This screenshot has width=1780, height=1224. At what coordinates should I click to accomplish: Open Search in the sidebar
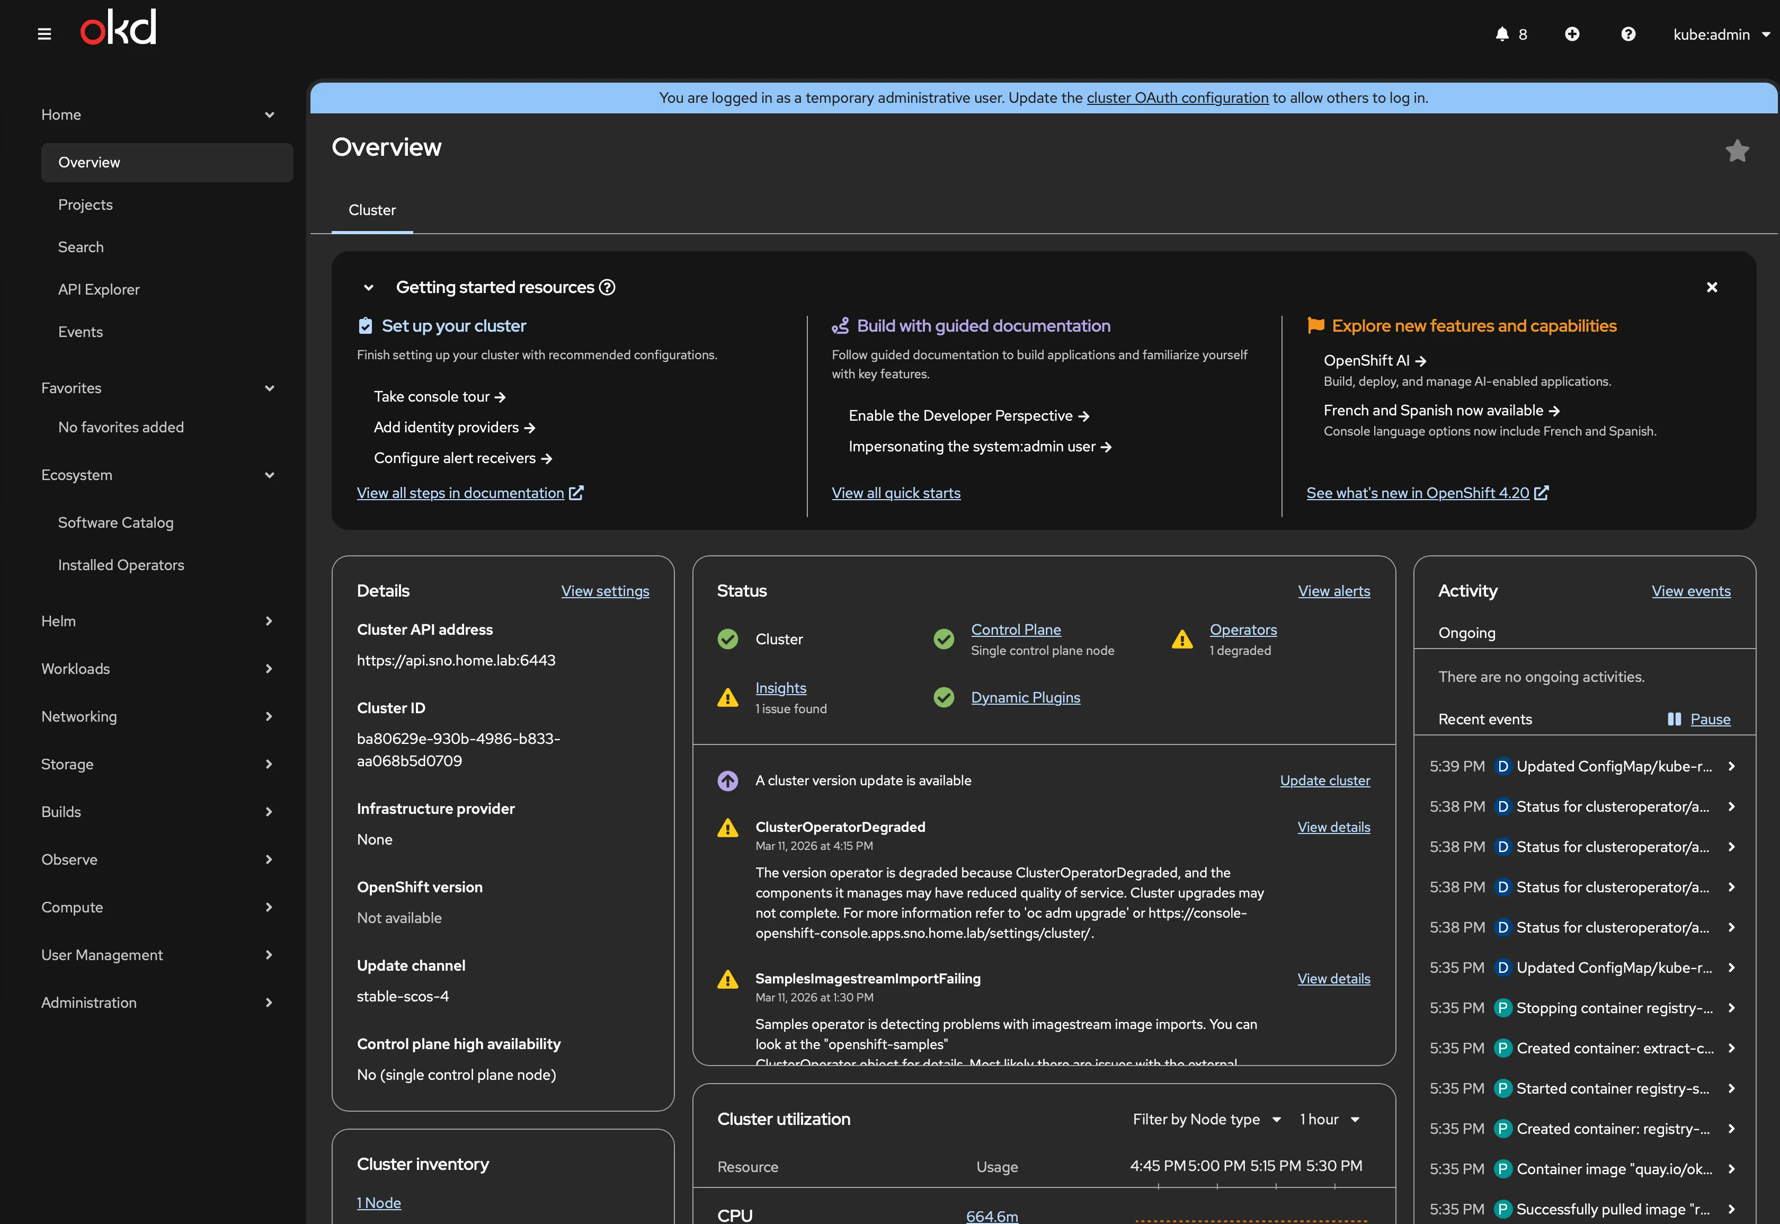pyautogui.click(x=167, y=247)
